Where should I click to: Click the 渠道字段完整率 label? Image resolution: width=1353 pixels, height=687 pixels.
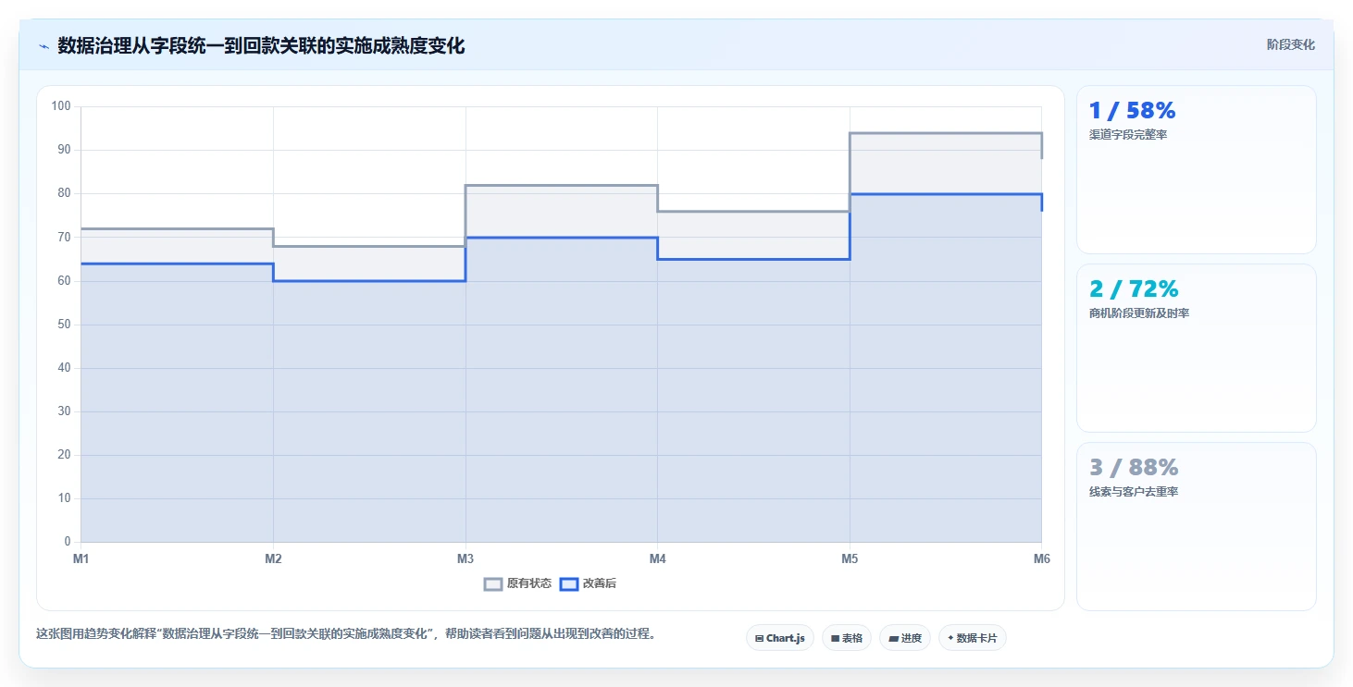pyautogui.click(x=1126, y=135)
